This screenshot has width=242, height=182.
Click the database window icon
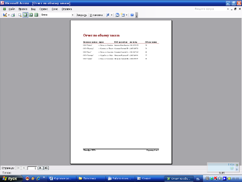pos(117,15)
